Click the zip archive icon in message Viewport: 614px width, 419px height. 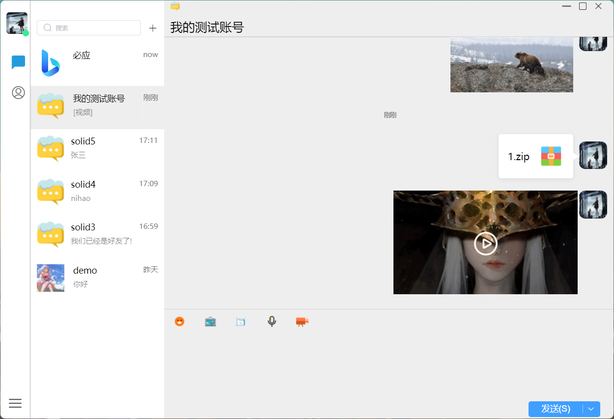tap(551, 156)
